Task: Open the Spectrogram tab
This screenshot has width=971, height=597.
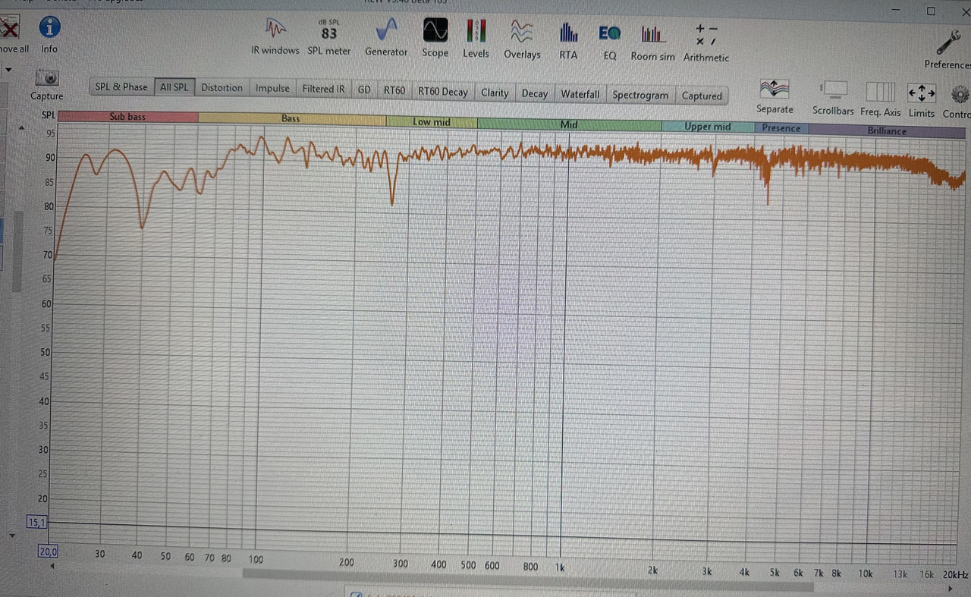Action: pos(640,95)
